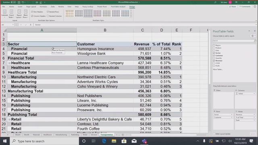Check the Product field checkbox

tap(214, 48)
